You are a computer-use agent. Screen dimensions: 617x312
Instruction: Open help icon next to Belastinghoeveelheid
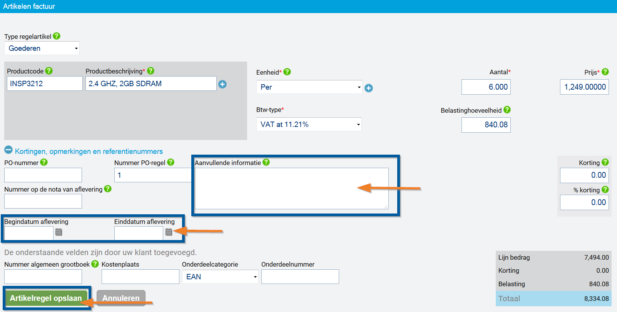point(507,110)
